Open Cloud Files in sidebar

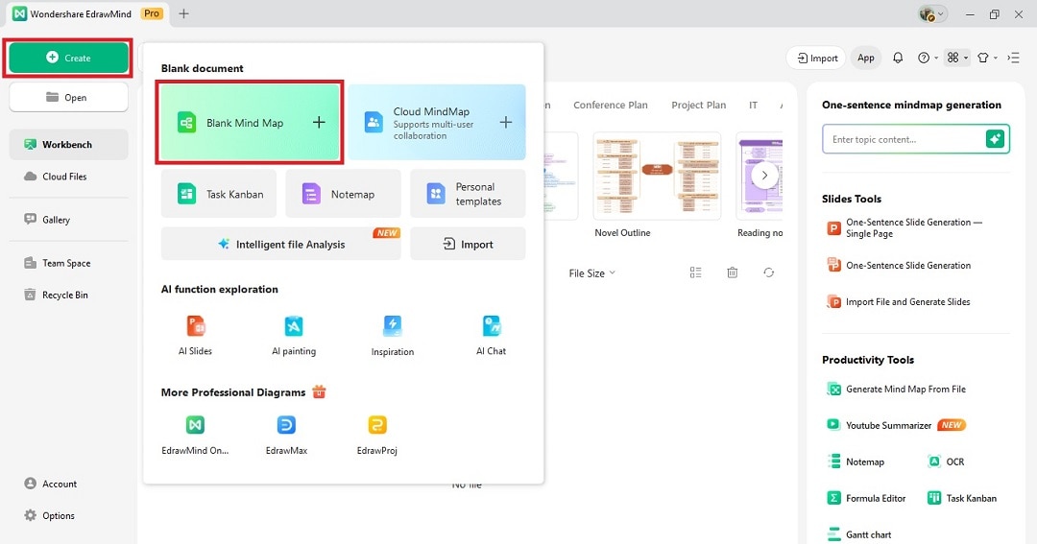pyautogui.click(x=56, y=177)
